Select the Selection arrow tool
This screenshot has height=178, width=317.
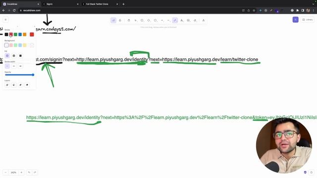(135, 20)
